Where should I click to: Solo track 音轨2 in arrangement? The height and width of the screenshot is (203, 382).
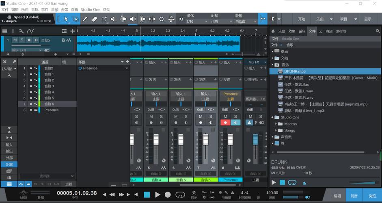[x=22, y=40]
